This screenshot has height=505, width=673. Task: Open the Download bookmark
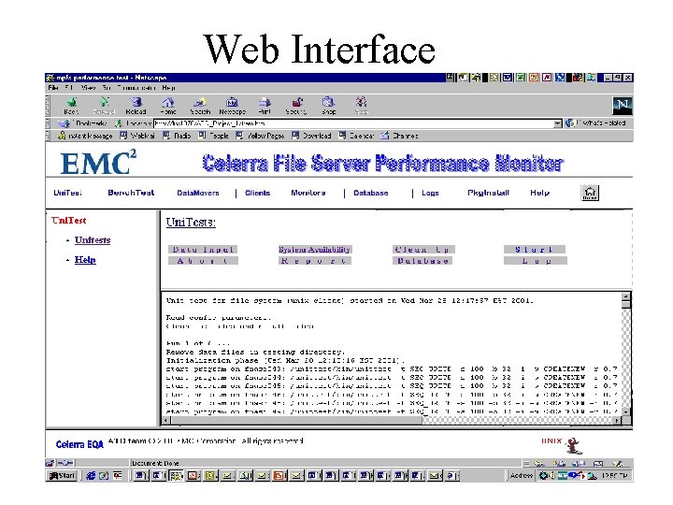311,136
